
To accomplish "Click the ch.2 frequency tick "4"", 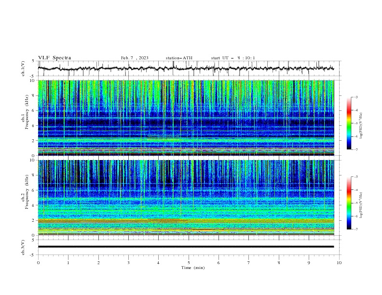I will pyautogui.click(x=34, y=205).
